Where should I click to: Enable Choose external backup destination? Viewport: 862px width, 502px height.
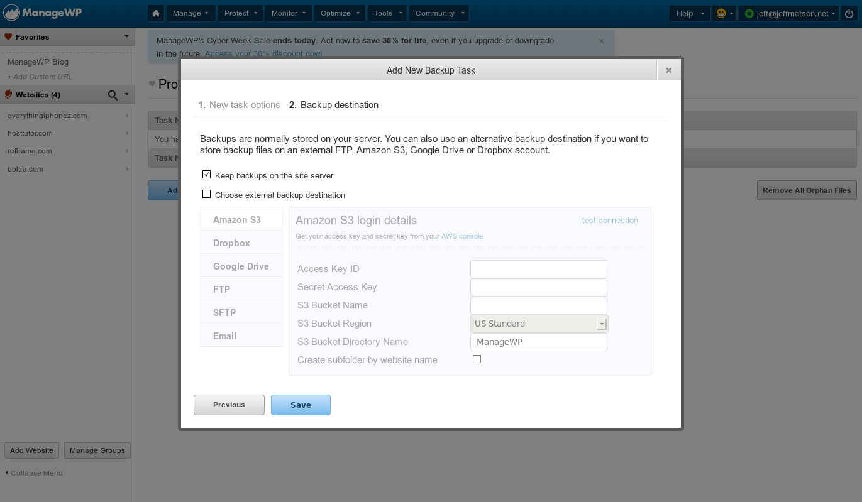[206, 194]
